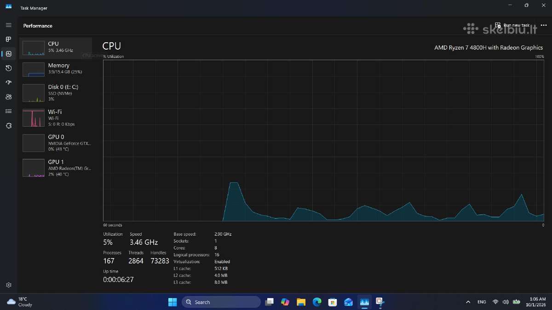552x310 pixels.
Task: Select GPU 0 NVIDIA GeForce entry
Action: [x=56, y=142]
